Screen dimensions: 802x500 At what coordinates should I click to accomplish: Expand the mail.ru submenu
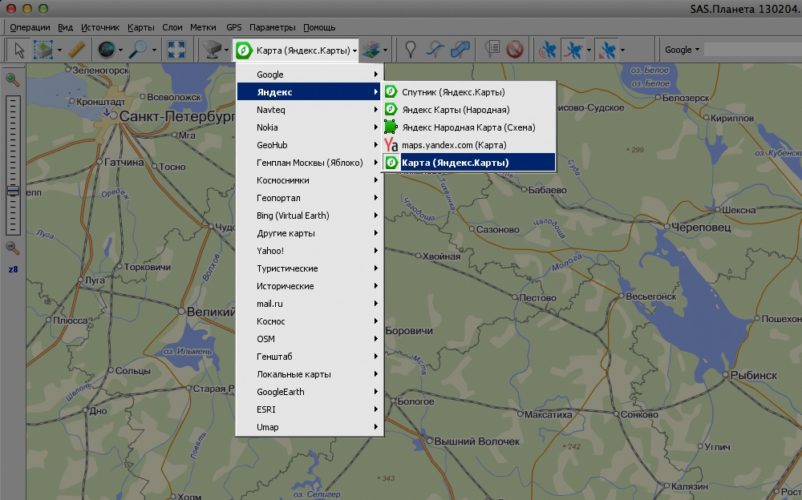310,304
